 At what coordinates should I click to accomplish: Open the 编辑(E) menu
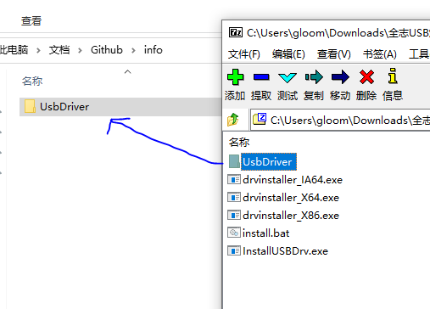[x=288, y=54]
